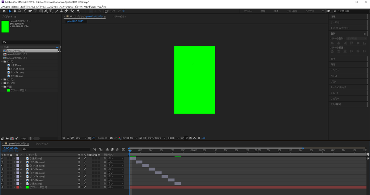This screenshot has height=195, width=370.
Task: Toggle shy switch on layer 5
Action: tap(79, 173)
